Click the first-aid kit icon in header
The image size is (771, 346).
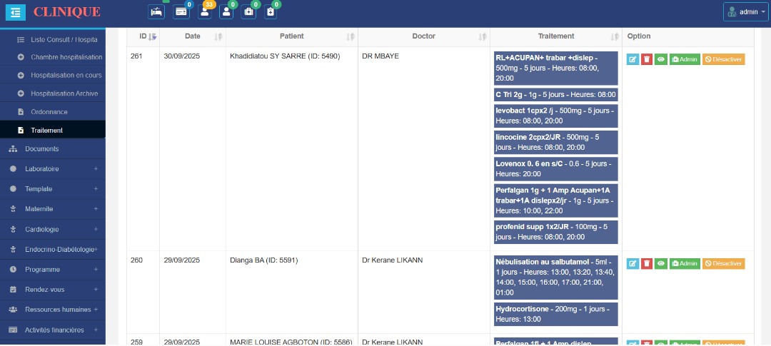248,11
